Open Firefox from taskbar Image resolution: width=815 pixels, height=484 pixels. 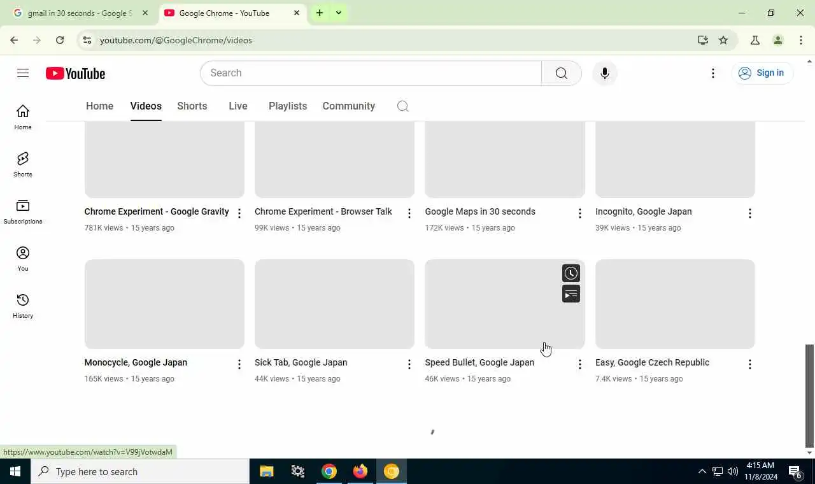tap(360, 471)
